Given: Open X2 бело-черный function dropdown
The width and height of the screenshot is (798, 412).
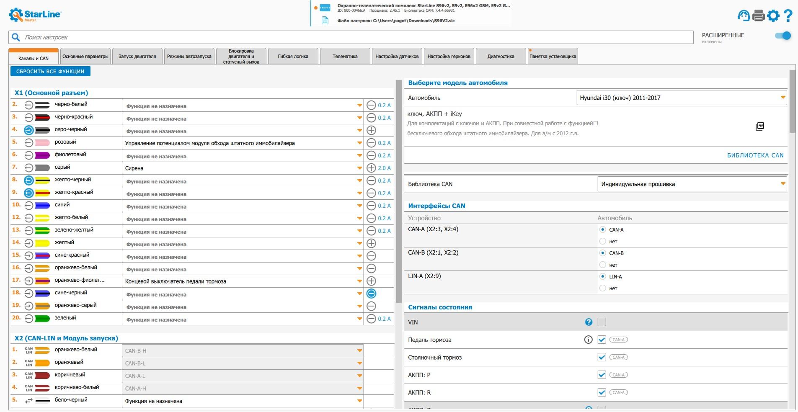Looking at the screenshot, I should [243, 401].
